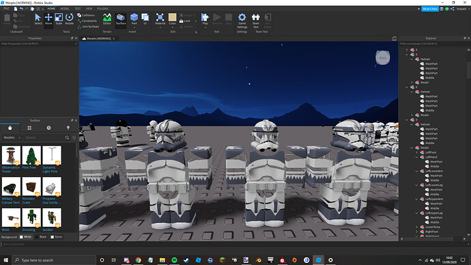Click the Toolbox search magnifier icon

(68, 137)
